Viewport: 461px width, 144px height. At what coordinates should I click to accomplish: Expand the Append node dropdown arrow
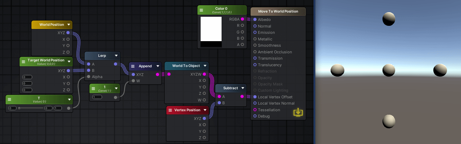click(158, 66)
